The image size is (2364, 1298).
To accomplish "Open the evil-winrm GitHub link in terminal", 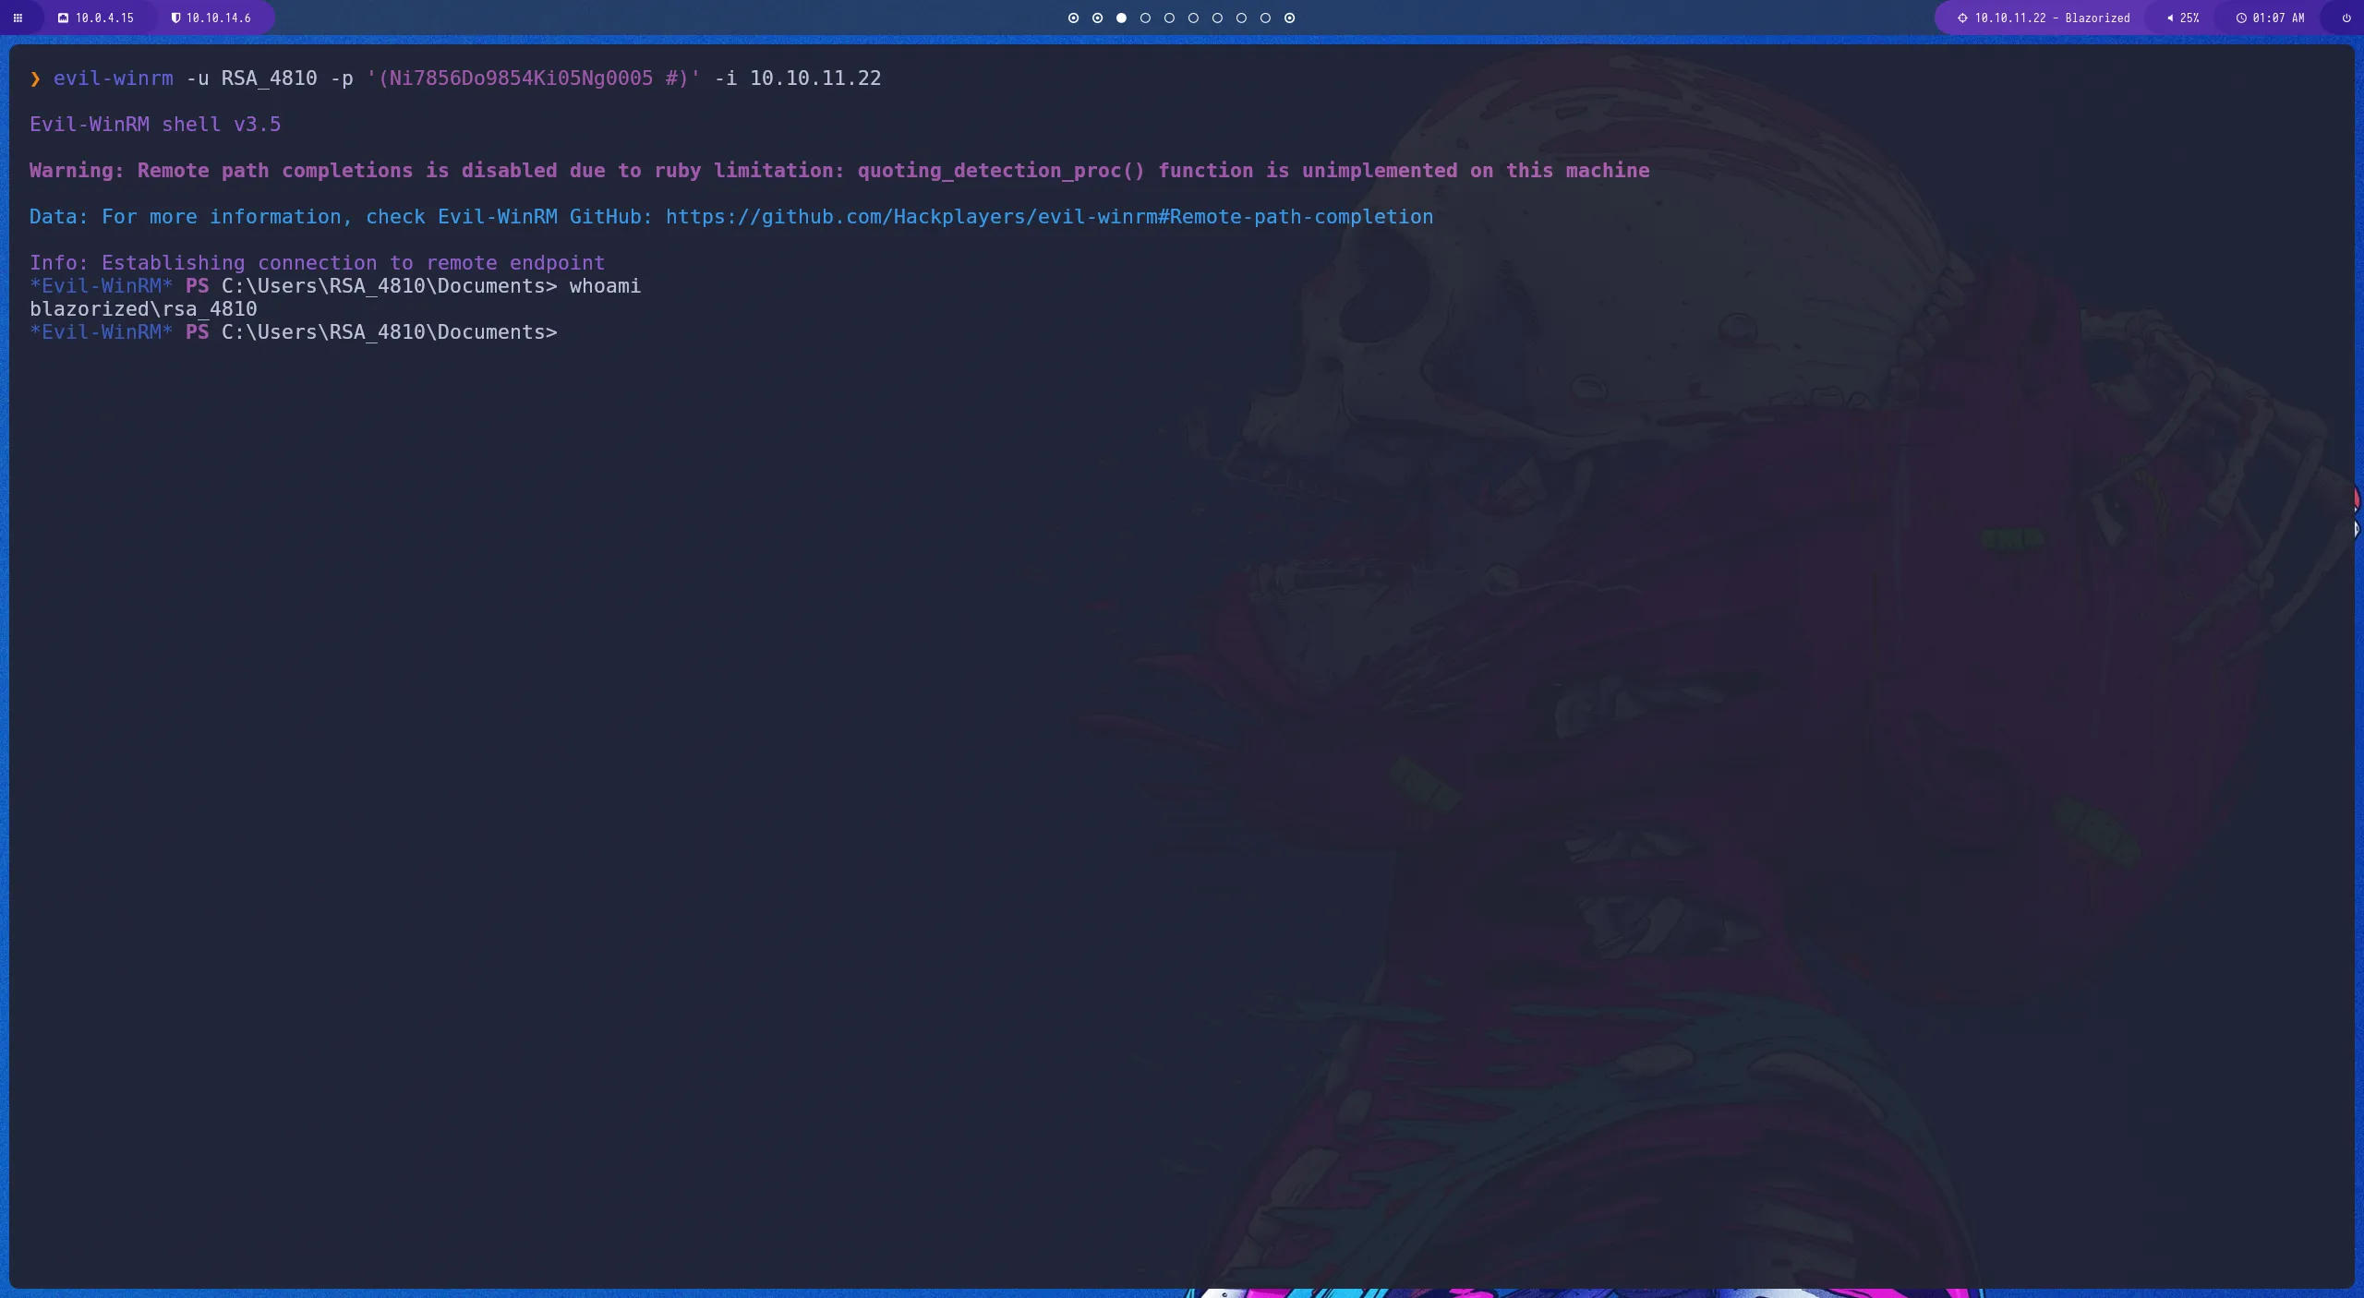I will (1048, 216).
